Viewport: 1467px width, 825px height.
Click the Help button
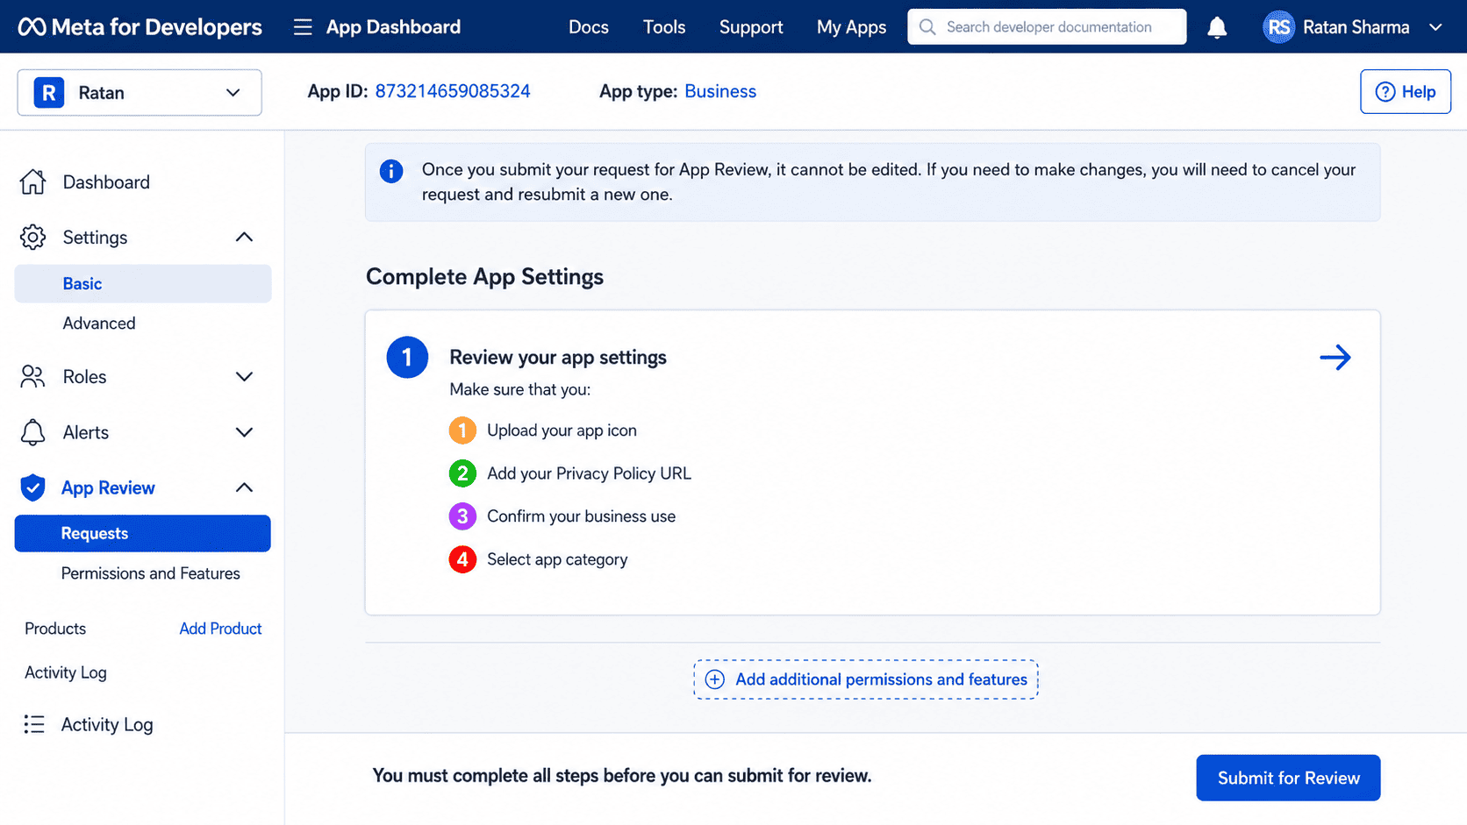[1406, 92]
